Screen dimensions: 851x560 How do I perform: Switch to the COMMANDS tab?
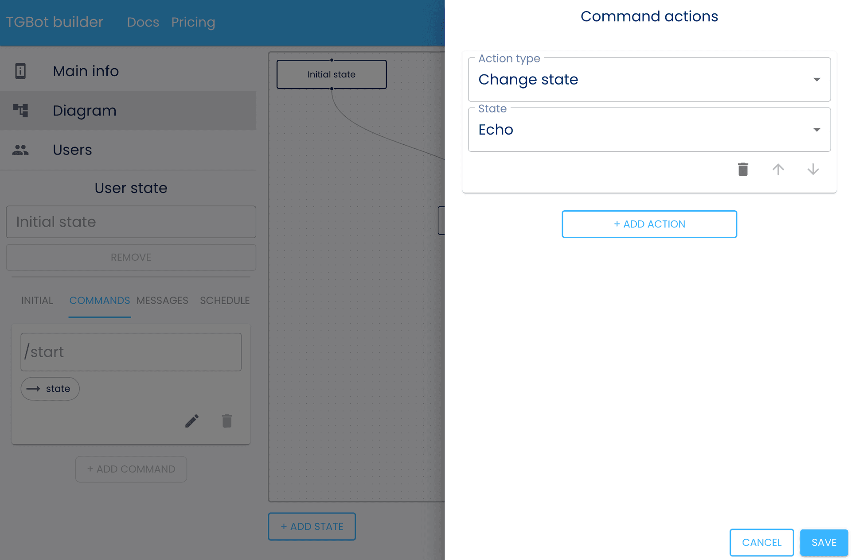pos(99,300)
